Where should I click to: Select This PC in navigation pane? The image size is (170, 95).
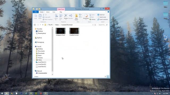[x=38, y=47]
